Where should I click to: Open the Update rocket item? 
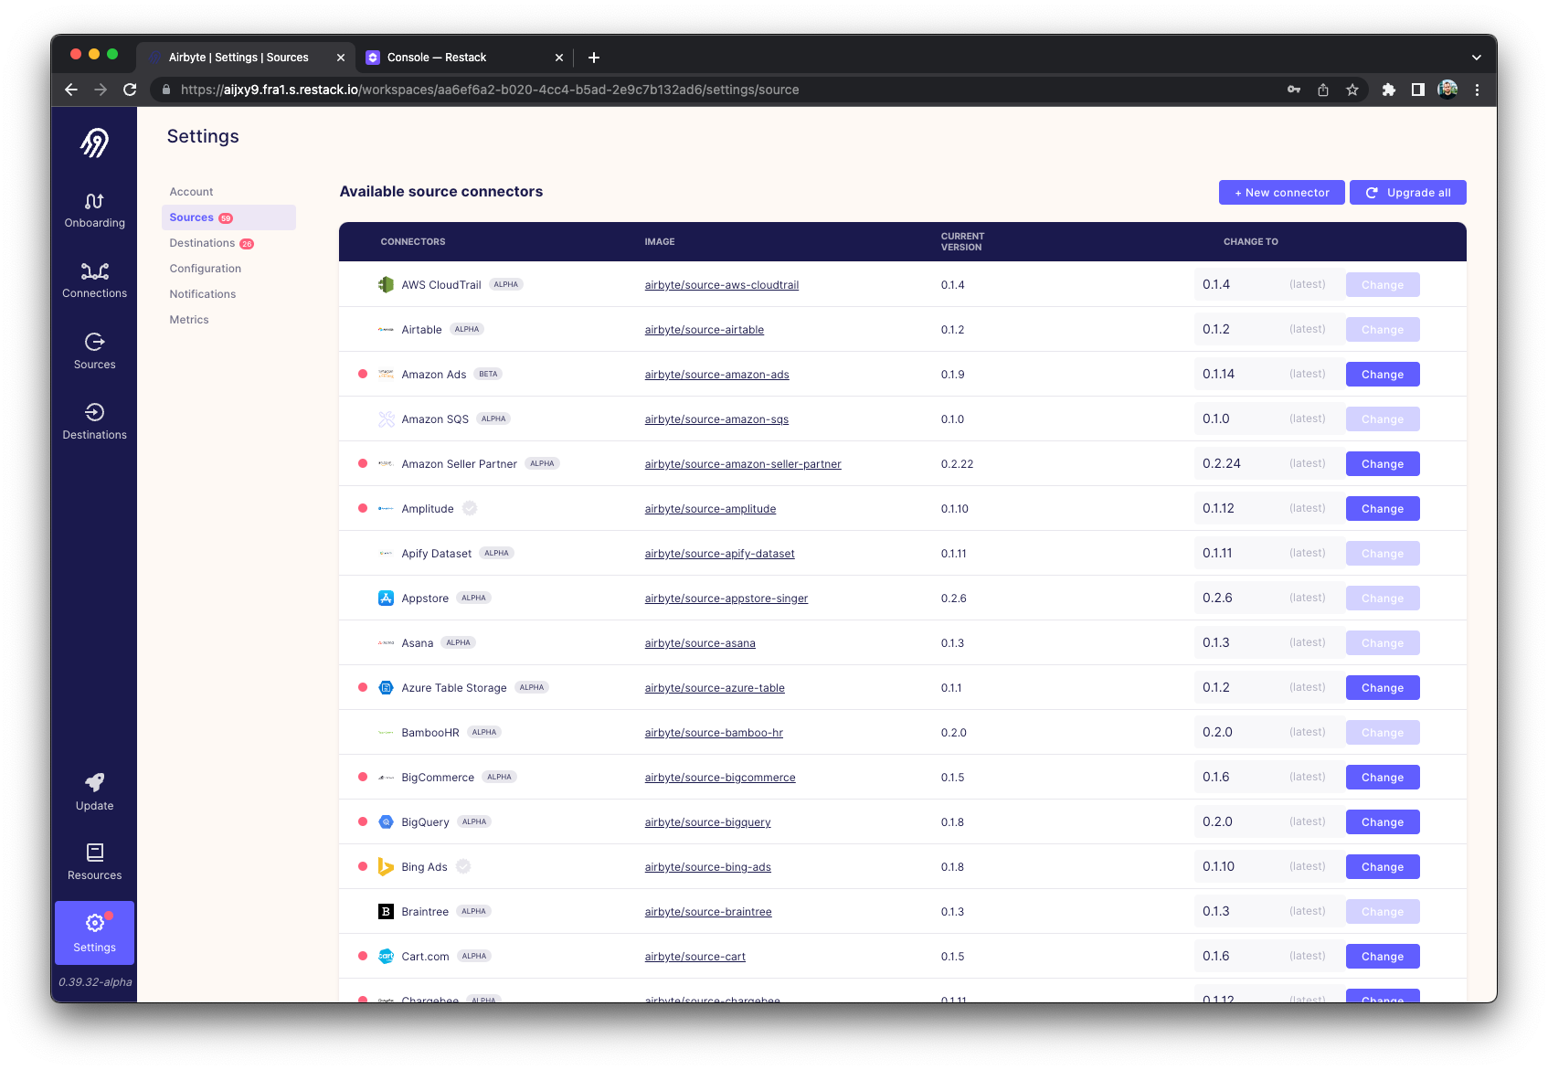coord(94,792)
